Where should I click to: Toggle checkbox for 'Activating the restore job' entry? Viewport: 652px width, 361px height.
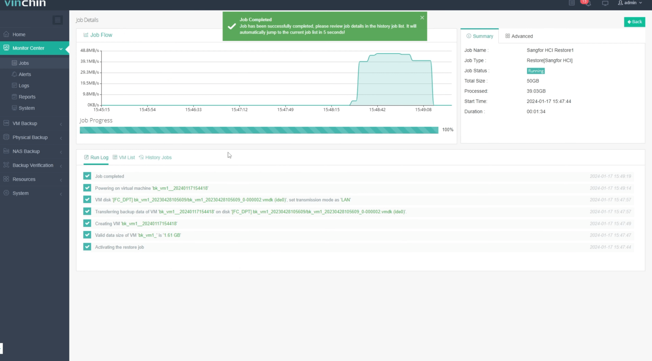pos(87,247)
